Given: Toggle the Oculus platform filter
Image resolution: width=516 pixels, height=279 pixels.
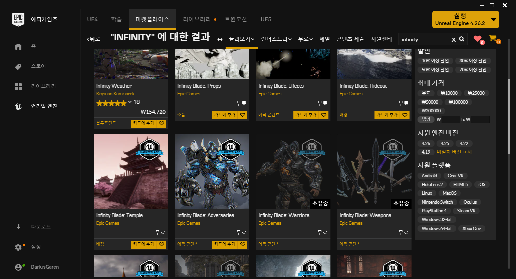Looking at the screenshot, I should [x=470, y=202].
